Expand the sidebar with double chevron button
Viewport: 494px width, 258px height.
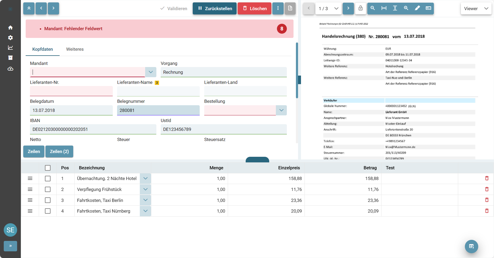point(10,246)
